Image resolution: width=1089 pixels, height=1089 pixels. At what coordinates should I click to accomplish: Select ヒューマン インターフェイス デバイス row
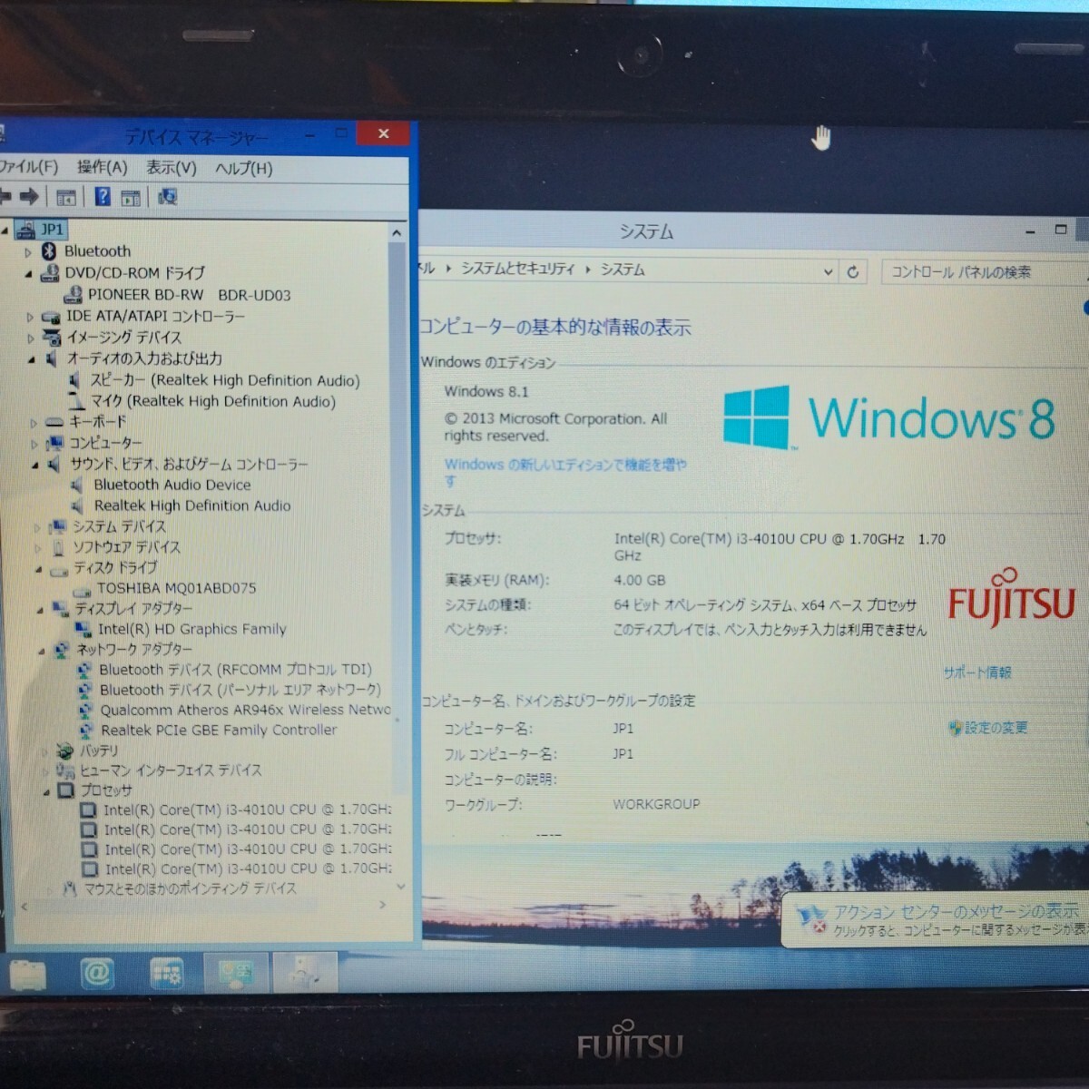coord(171,770)
